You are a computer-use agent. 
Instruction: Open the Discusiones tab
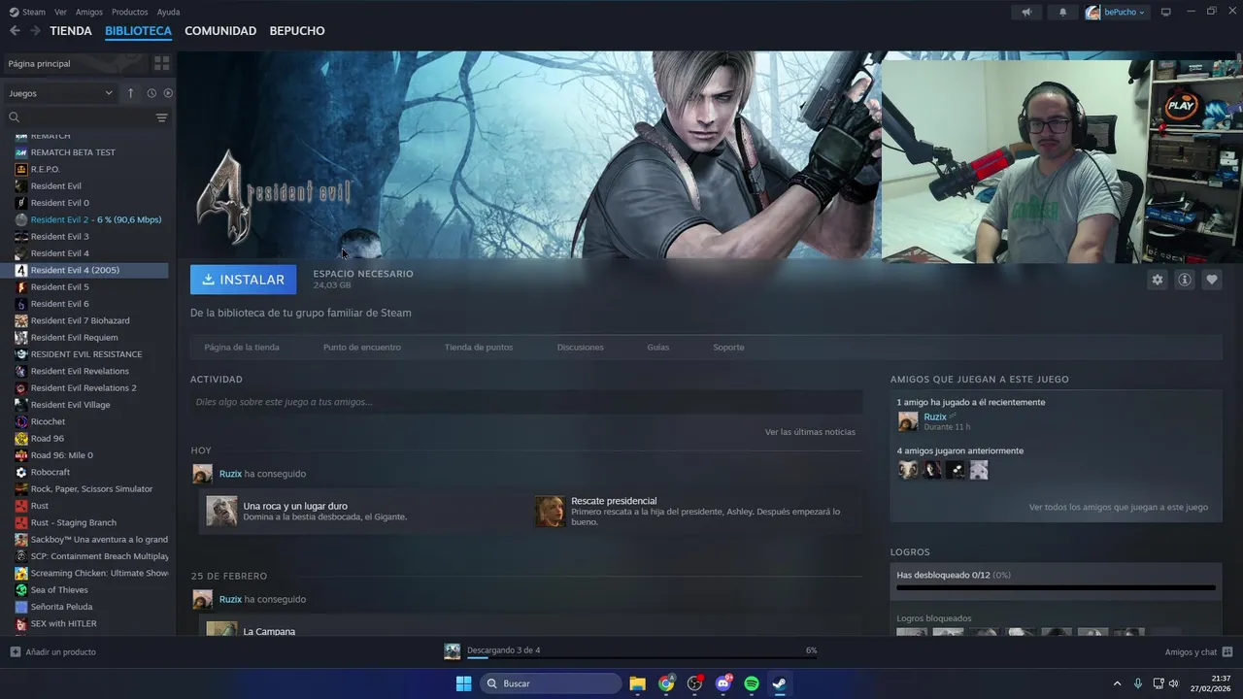point(581,348)
